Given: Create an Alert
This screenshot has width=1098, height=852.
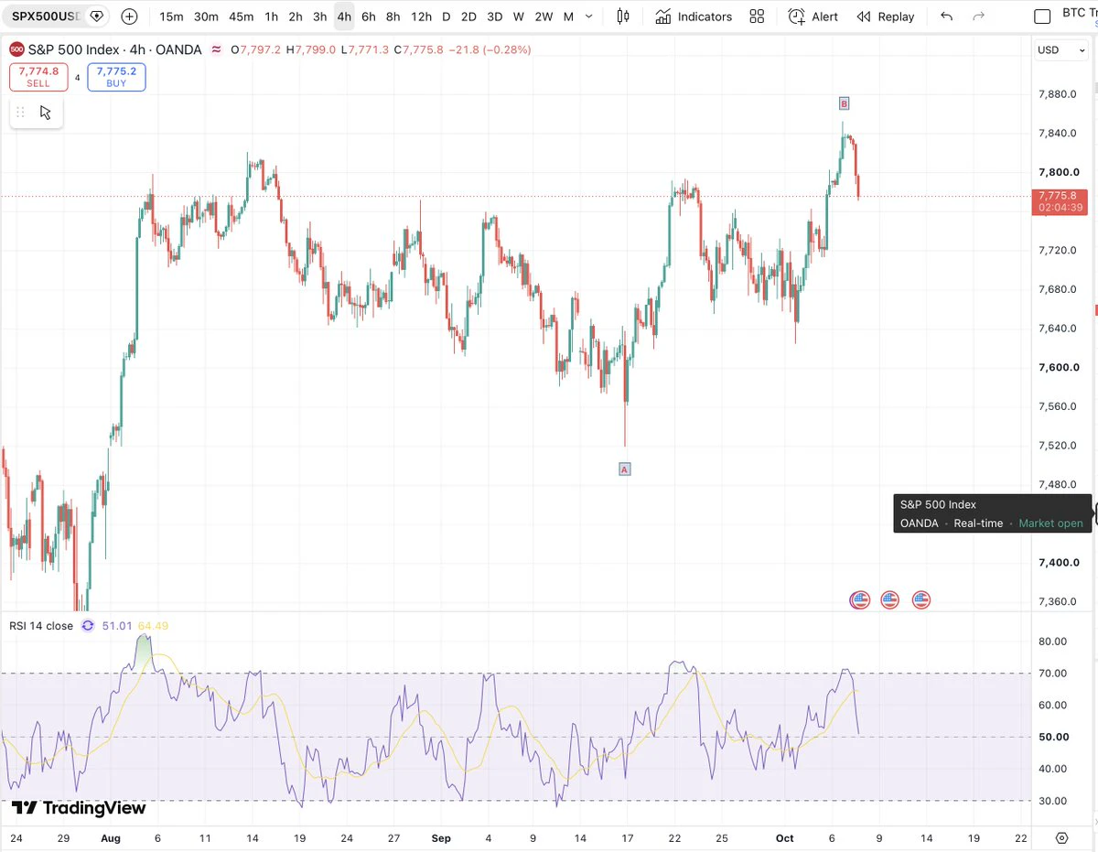Looking at the screenshot, I should pyautogui.click(x=813, y=16).
